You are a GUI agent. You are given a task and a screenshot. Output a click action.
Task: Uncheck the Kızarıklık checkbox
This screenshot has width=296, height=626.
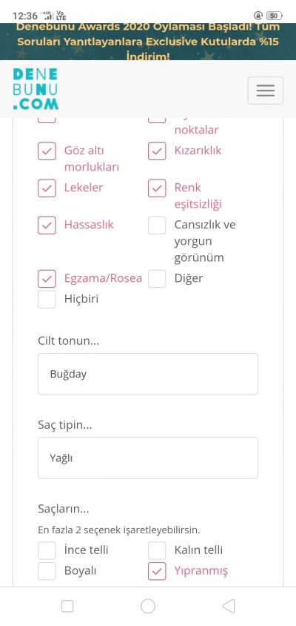[x=157, y=151]
